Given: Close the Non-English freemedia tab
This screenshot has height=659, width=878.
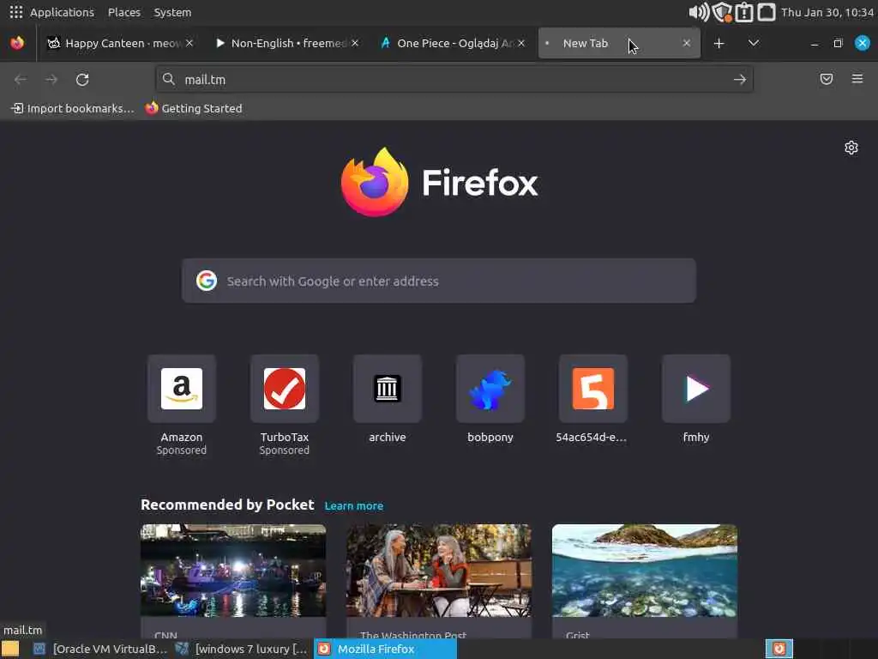Looking at the screenshot, I should (355, 43).
